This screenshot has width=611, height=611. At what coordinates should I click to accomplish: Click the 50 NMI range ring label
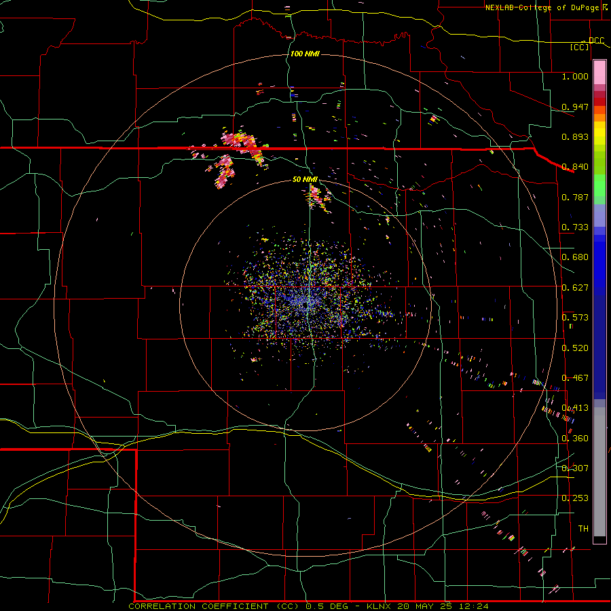pyautogui.click(x=305, y=179)
